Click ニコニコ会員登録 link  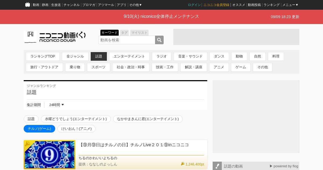(216, 5)
